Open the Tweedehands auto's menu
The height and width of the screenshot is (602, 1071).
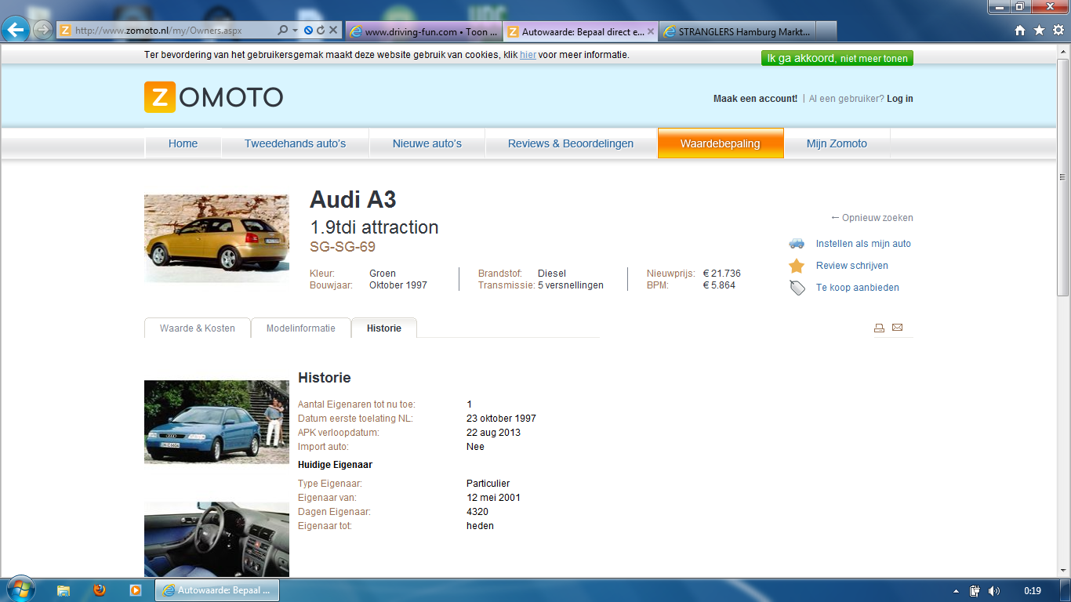[295, 143]
